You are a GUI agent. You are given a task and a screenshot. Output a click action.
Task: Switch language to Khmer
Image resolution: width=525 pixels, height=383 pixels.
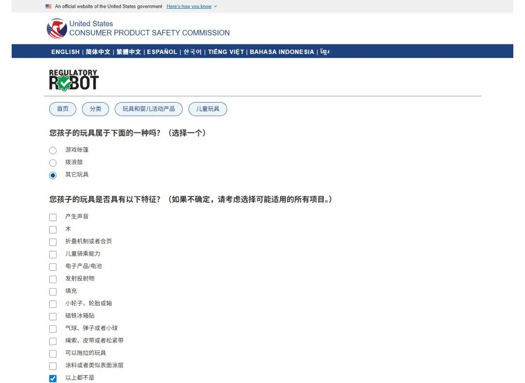pos(325,52)
